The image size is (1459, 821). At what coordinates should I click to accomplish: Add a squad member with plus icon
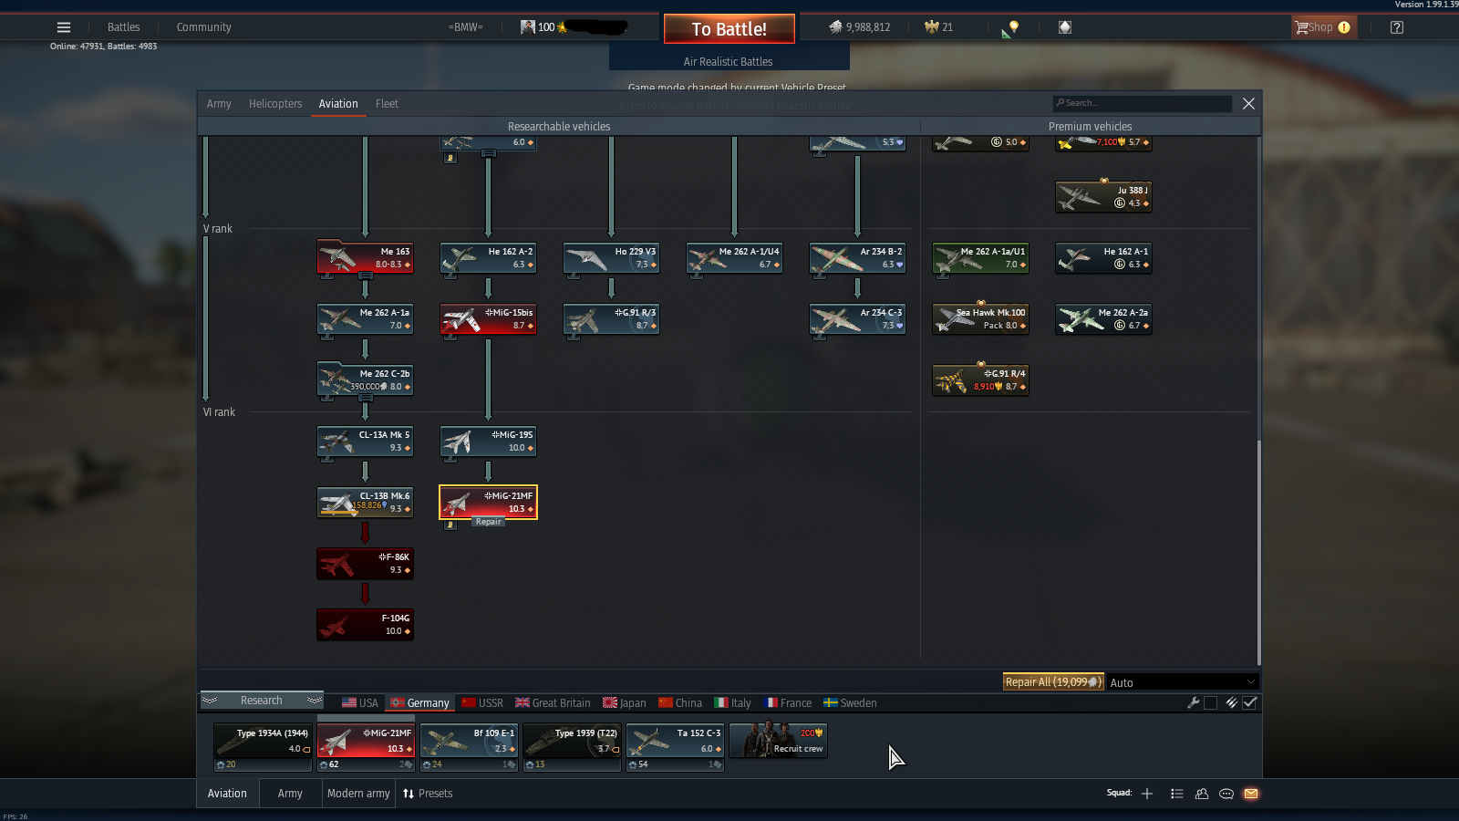coord(1147,794)
